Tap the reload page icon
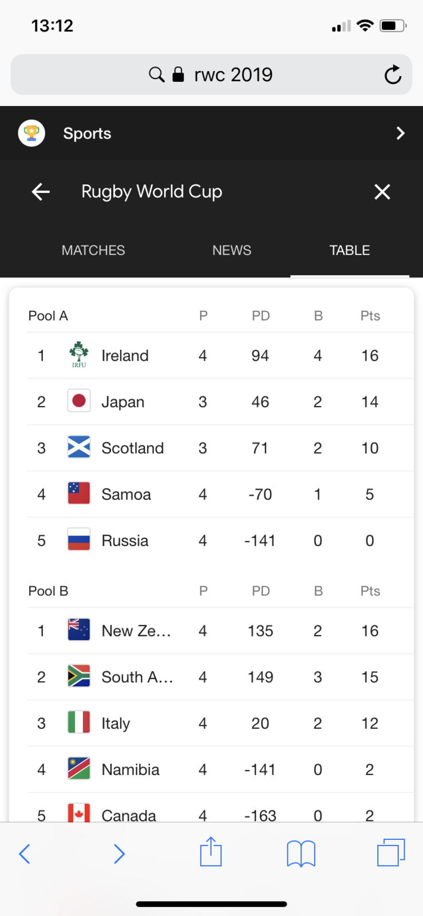The width and height of the screenshot is (423, 916). click(393, 75)
